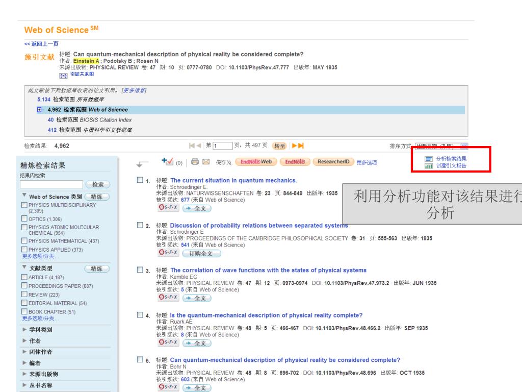The image size is (522, 392).
Task: Open the Create Citation Report chart icon
Action: tap(429, 166)
